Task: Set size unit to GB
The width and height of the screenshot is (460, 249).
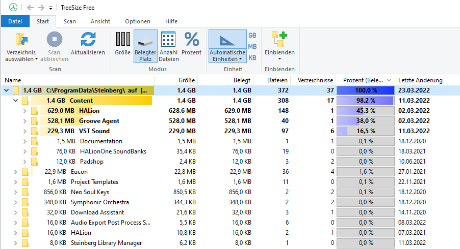Action: 252,36
